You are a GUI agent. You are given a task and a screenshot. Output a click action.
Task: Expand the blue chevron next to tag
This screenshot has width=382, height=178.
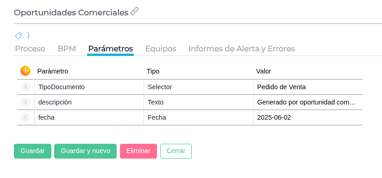[x=28, y=36]
